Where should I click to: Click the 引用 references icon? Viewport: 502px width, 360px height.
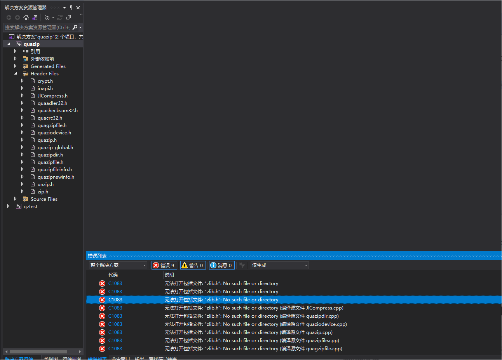(26, 51)
